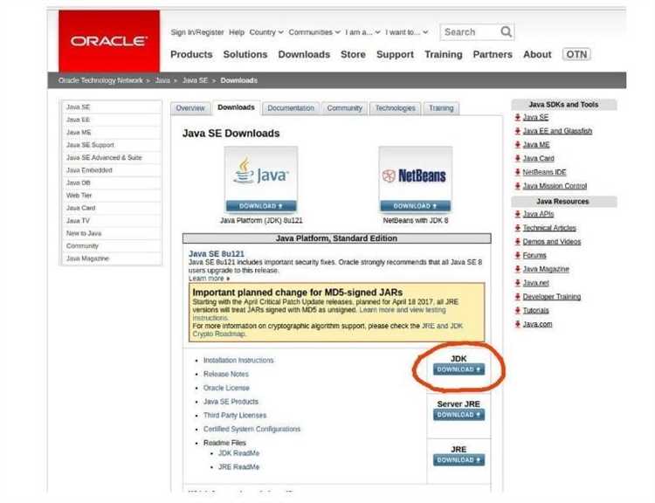Open JDK ReadMe link
This screenshot has width=655, height=503.
pyautogui.click(x=239, y=453)
